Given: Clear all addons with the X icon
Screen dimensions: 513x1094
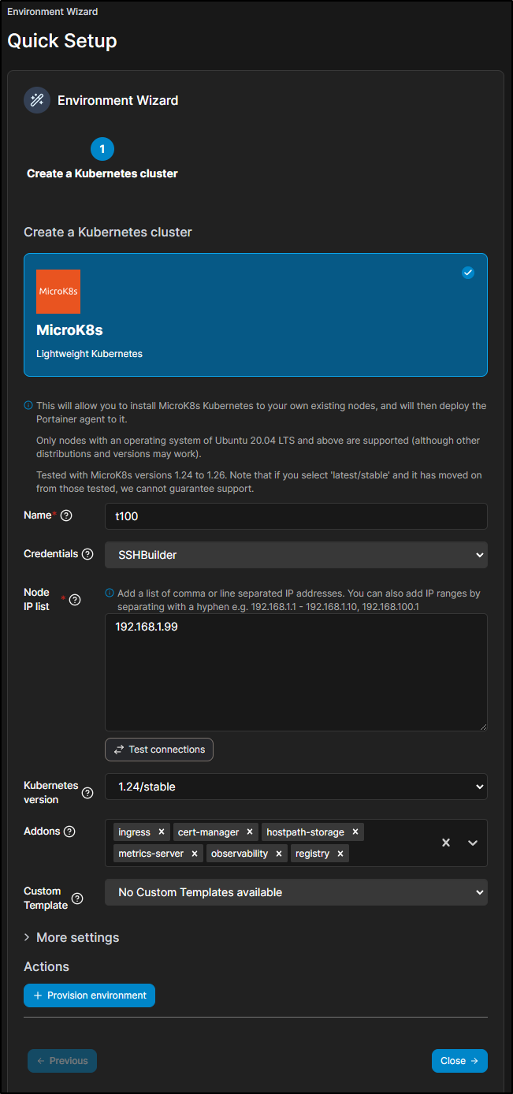Looking at the screenshot, I should pos(446,843).
